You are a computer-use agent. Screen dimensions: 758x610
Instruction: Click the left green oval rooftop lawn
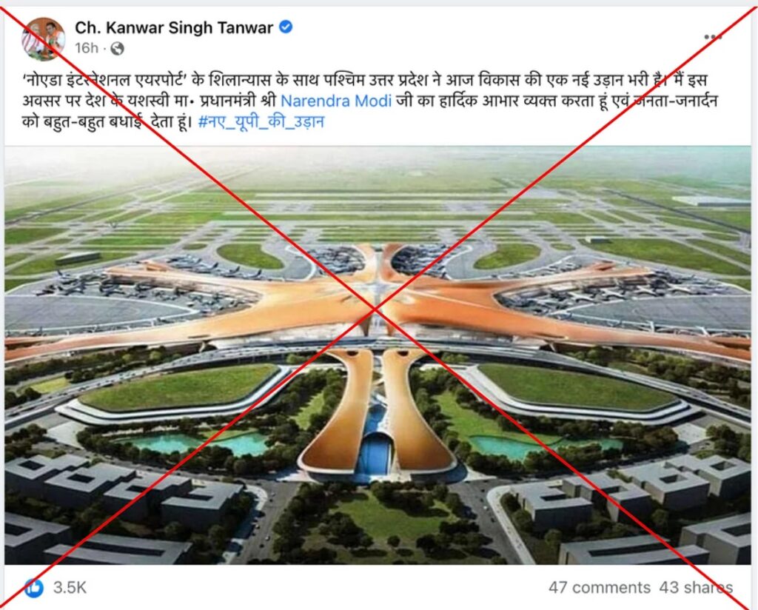click(x=180, y=386)
